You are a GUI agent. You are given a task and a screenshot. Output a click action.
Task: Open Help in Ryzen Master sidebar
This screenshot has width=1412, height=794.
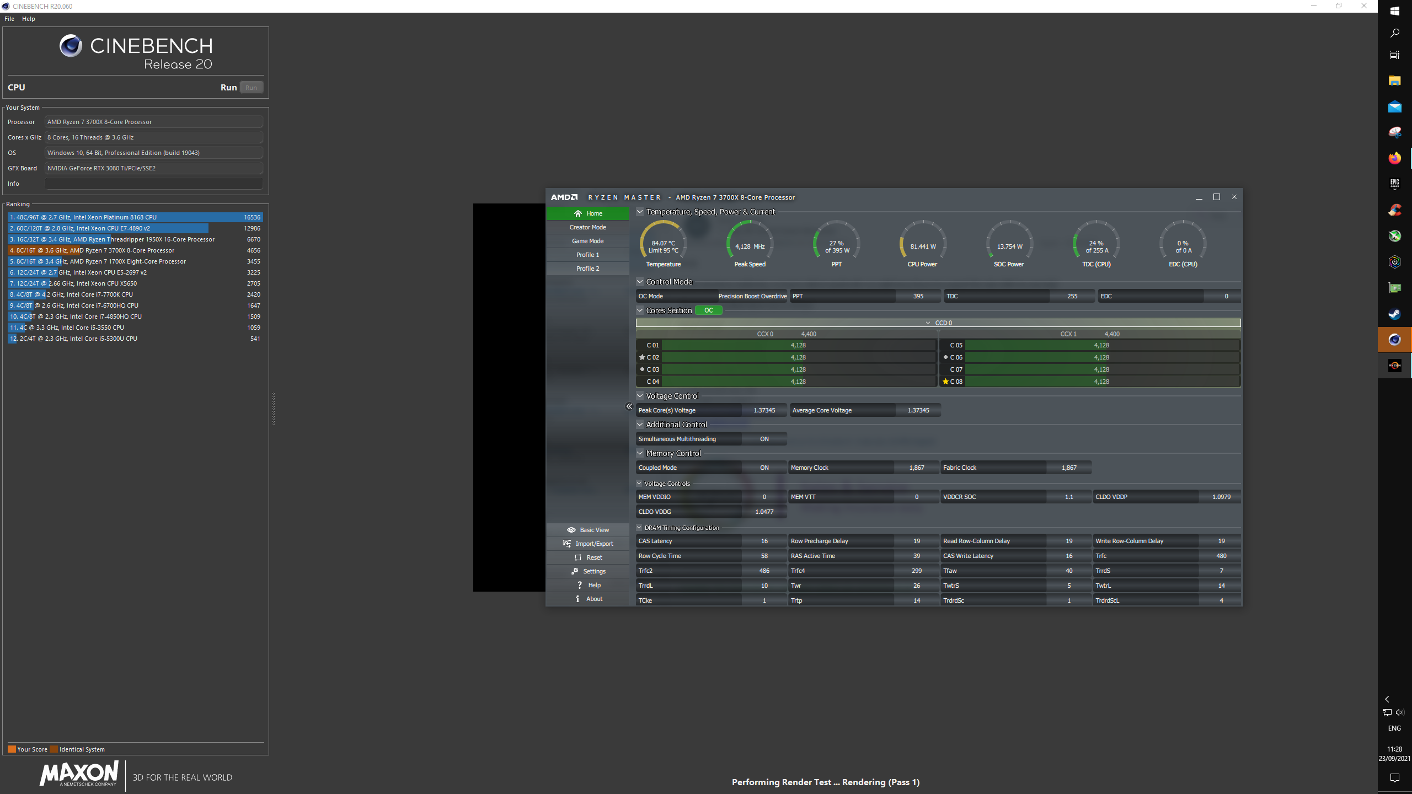(588, 585)
